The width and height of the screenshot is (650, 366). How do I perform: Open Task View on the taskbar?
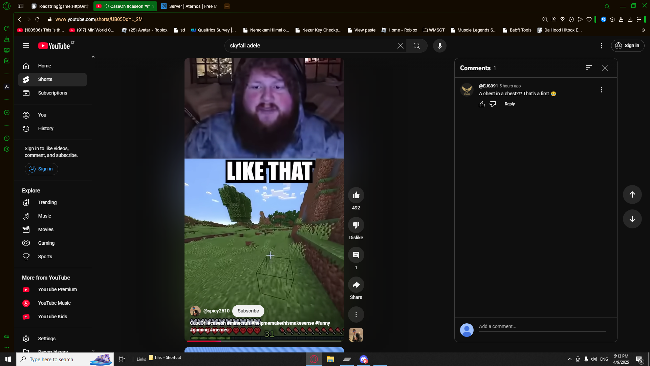point(122,359)
